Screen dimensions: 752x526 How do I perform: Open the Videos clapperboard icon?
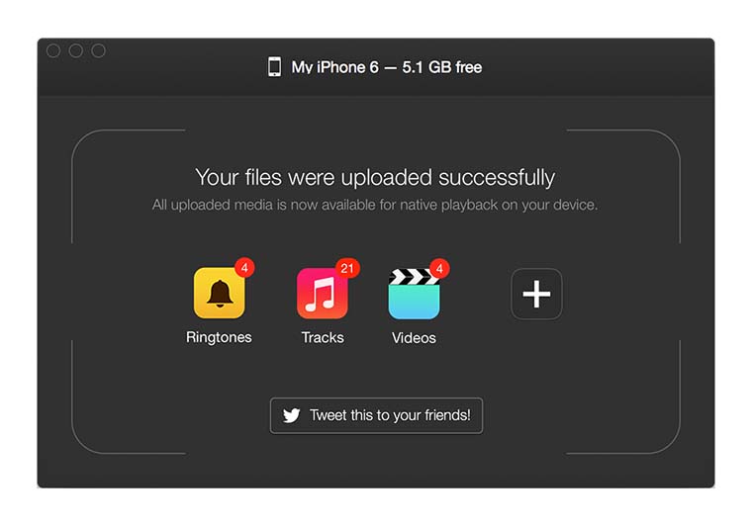coord(414,294)
